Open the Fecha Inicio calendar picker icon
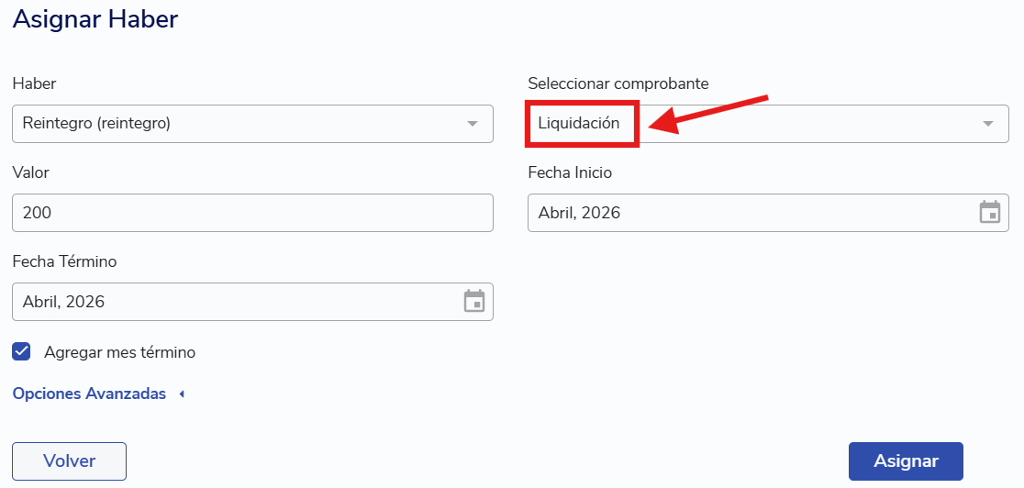The width and height of the screenshot is (1024, 488). coord(990,213)
